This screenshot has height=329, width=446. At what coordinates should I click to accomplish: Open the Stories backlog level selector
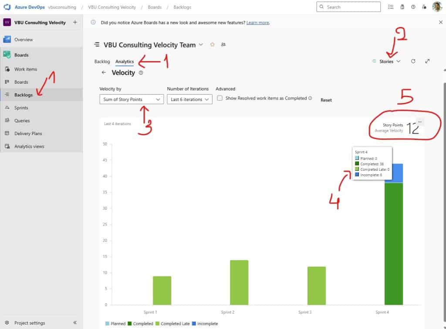click(x=387, y=61)
